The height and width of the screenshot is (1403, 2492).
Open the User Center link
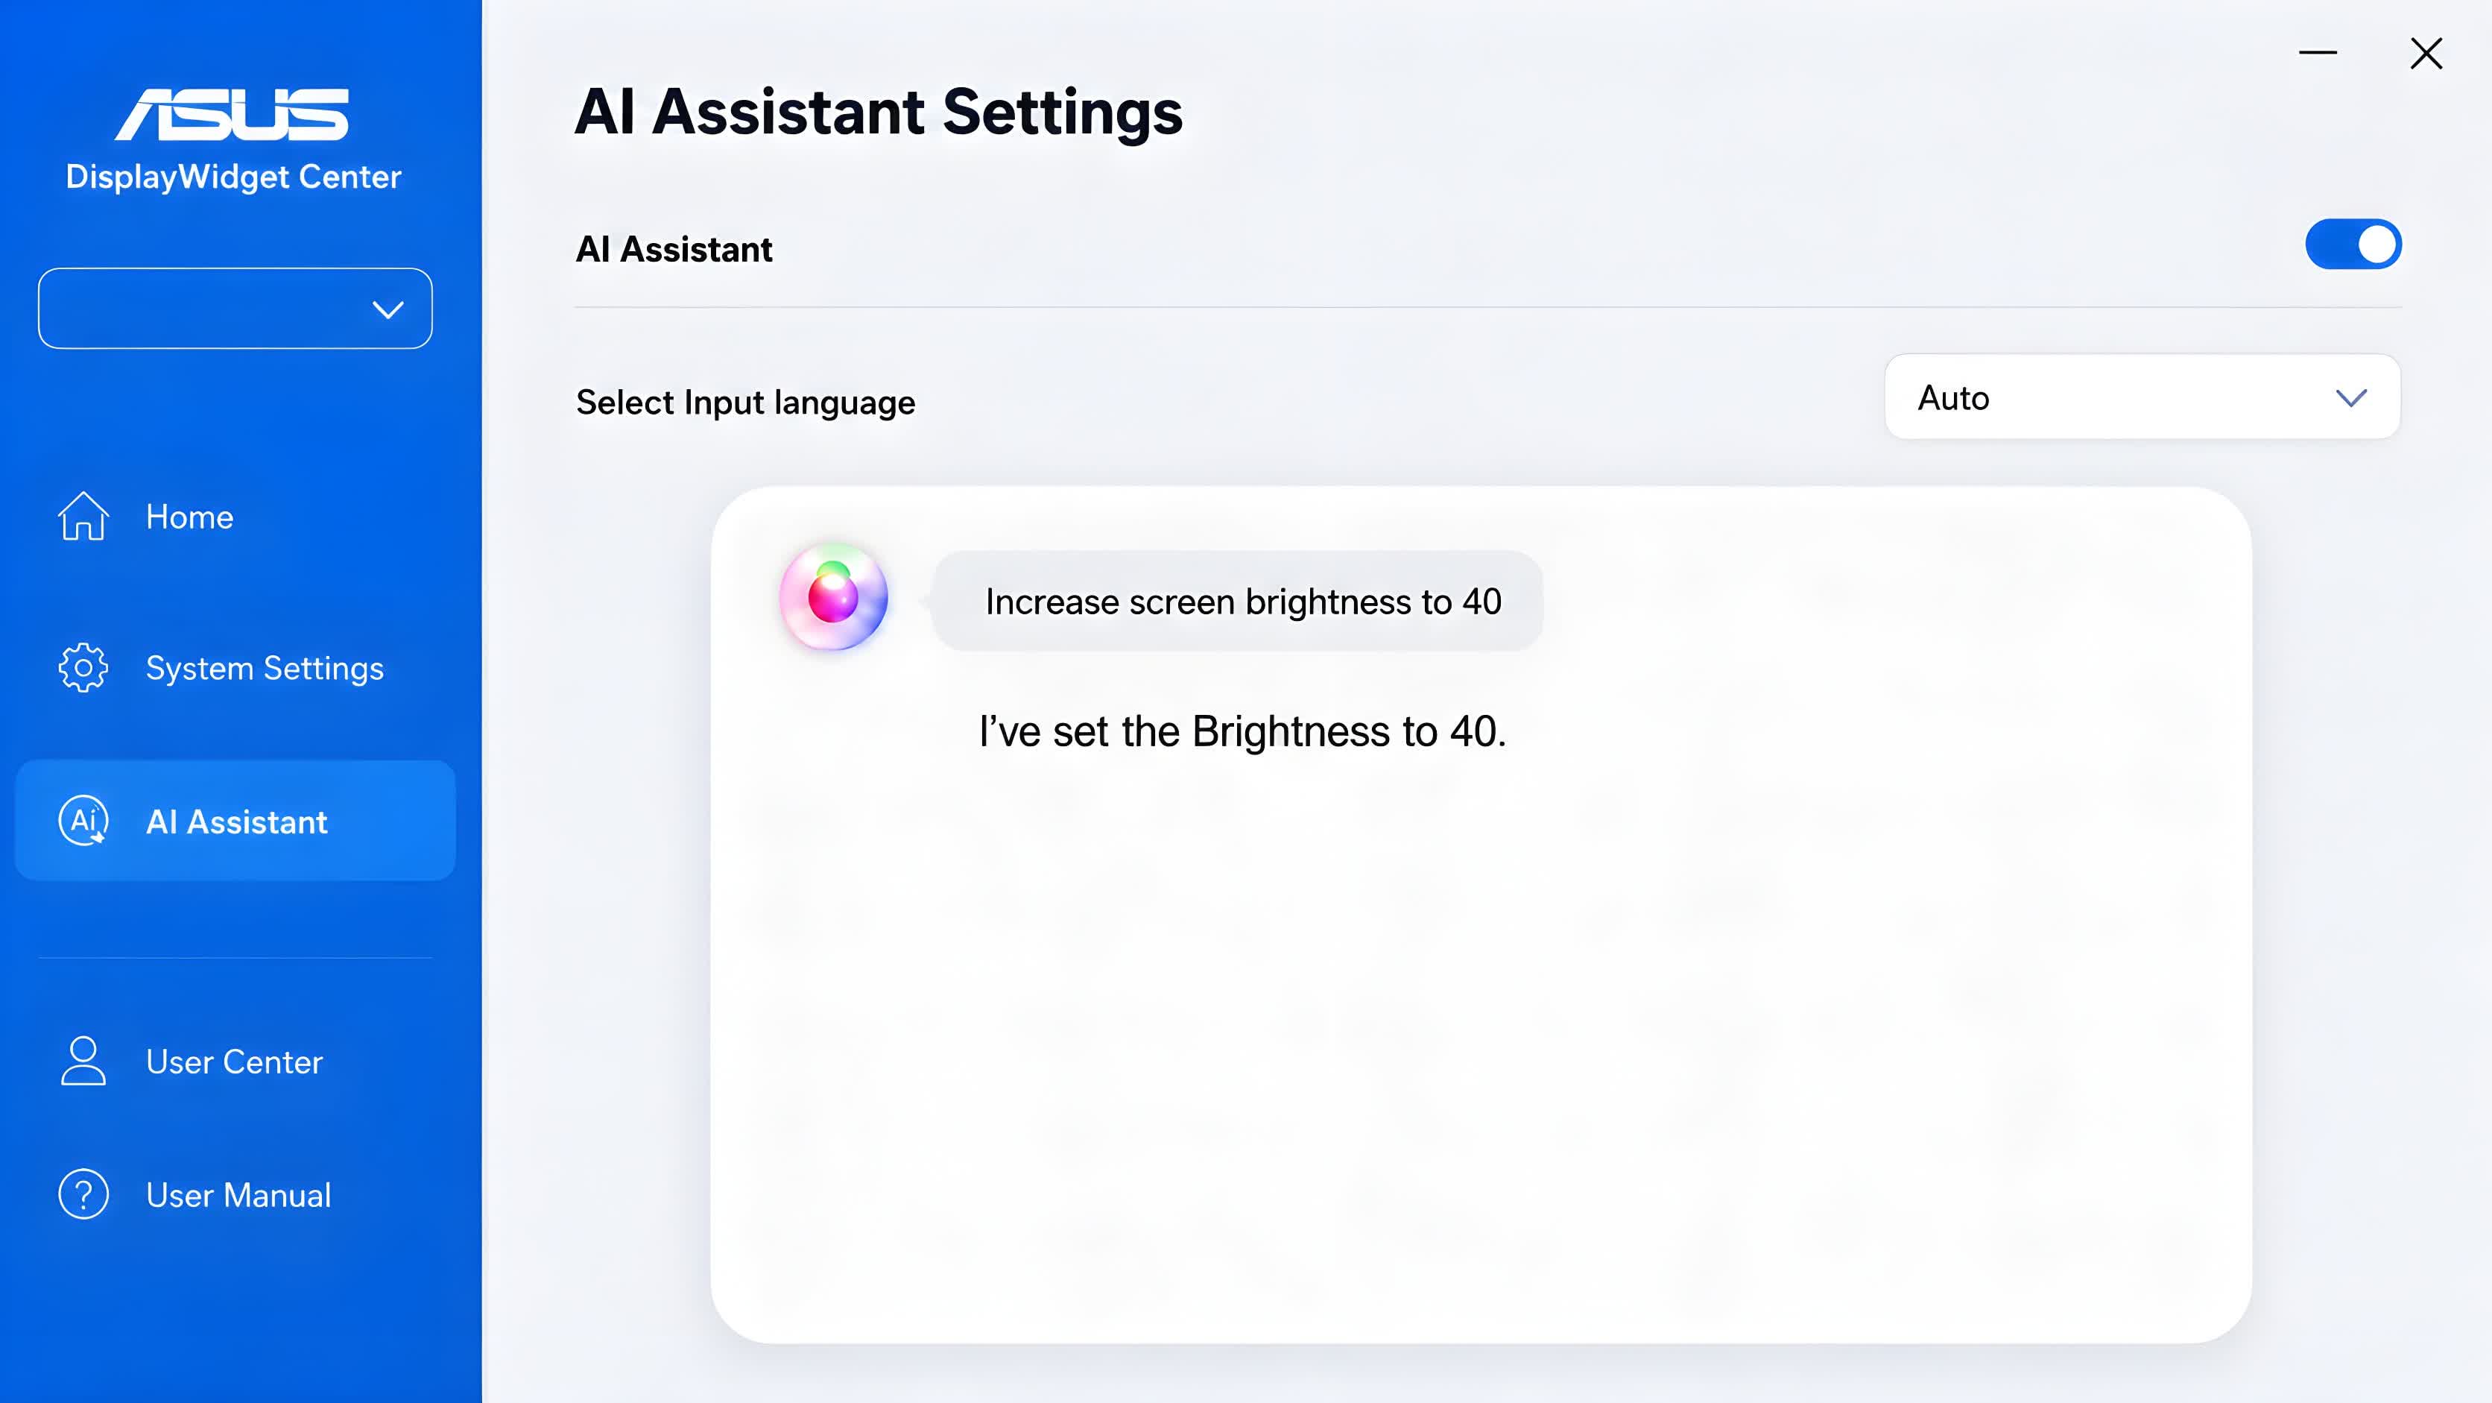[235, 1061]
